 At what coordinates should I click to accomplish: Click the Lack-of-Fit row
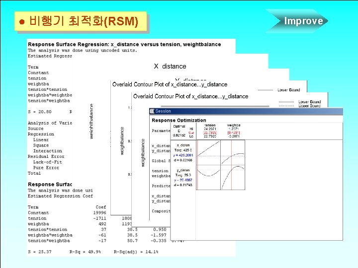pyautogui.click(x=48, y=162)
